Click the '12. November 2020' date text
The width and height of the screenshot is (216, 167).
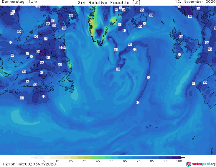pos(195,2)
